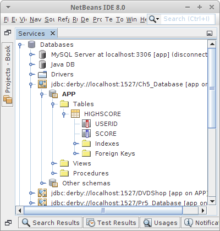The width and height of the screenshot is (220, 231).
Task: Click the USERID primary key column icon
Action: [x=86, y=124]
